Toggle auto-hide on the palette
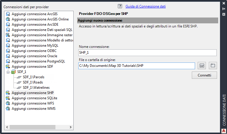The image size is (227, 134). point(223,9)
